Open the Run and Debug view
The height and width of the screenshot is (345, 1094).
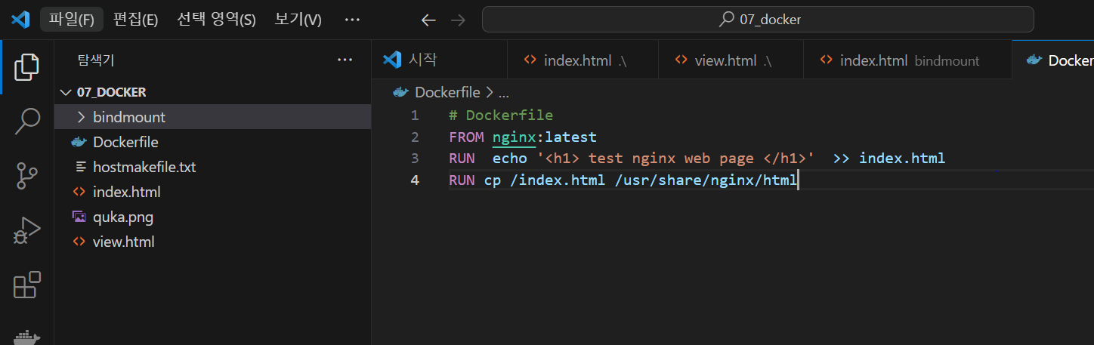pos(27,230)
